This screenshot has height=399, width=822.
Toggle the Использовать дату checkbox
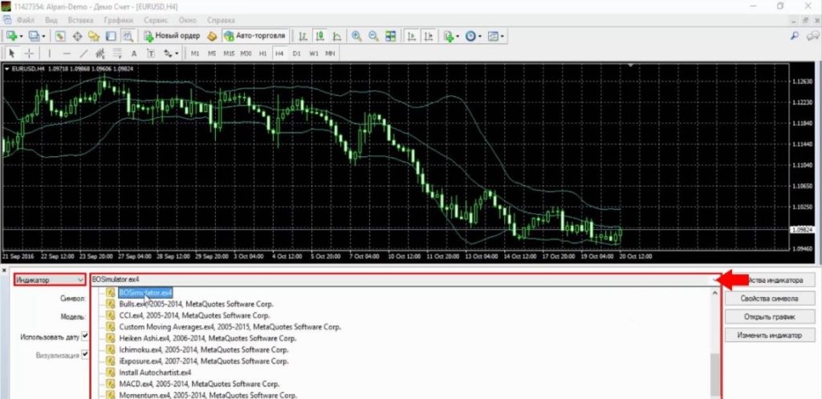85,337
